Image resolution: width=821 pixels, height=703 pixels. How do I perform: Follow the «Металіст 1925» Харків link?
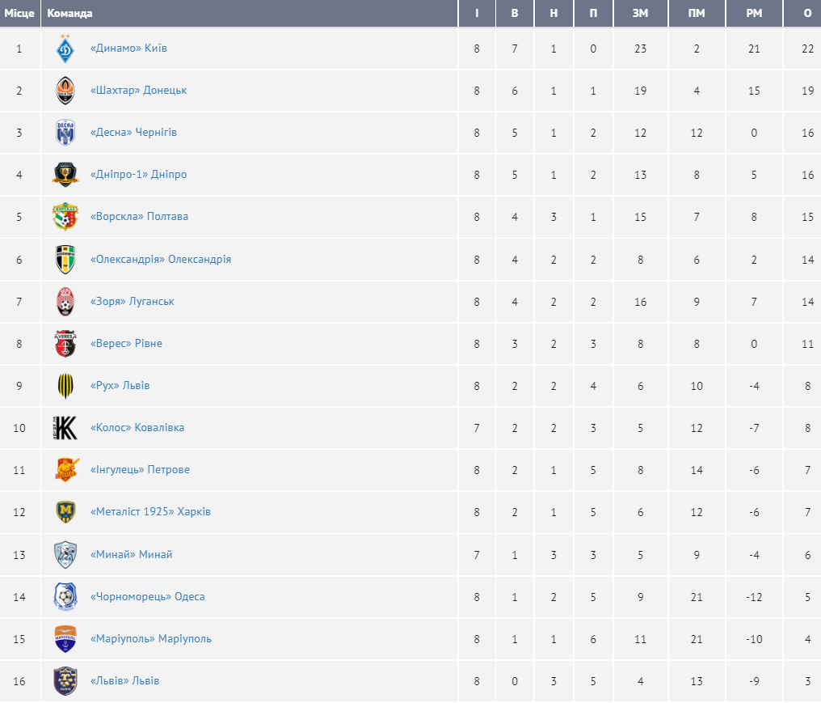tap(150, 512)
